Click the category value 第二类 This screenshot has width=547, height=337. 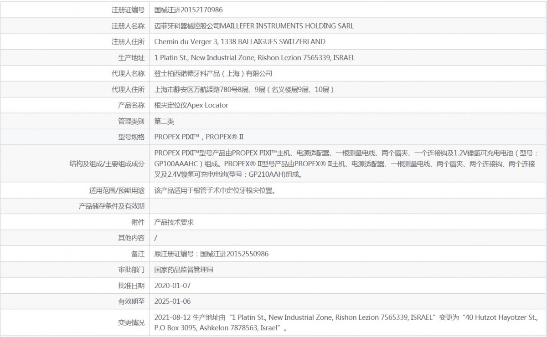pos(164,121)
